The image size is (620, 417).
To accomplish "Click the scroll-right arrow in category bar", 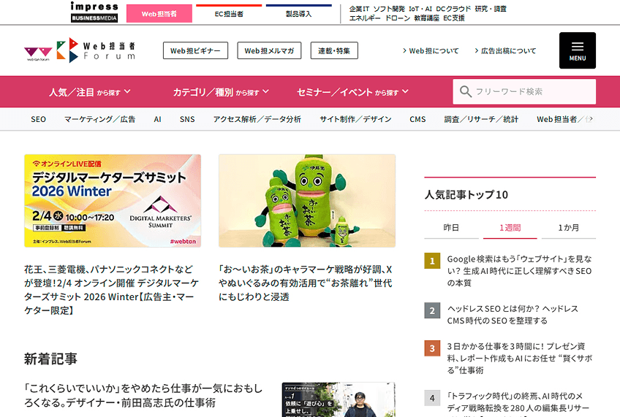I will click(590, 119).
